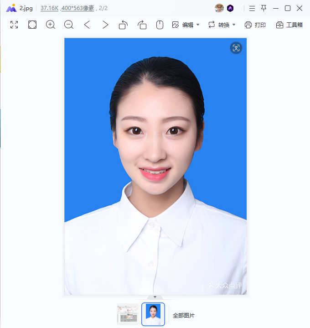
Task: Click the 打印 print button
Action: (x=255, y=25)
